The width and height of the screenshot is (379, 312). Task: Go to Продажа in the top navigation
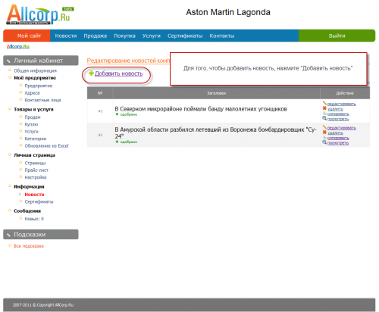coord(96,36)
